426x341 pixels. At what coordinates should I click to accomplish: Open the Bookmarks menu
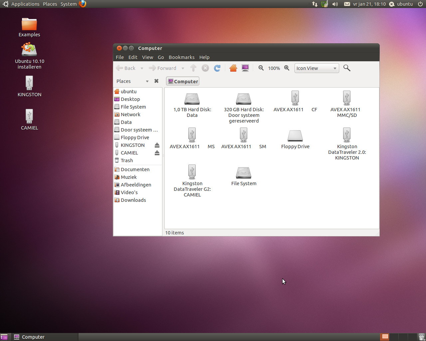[181, 57]
